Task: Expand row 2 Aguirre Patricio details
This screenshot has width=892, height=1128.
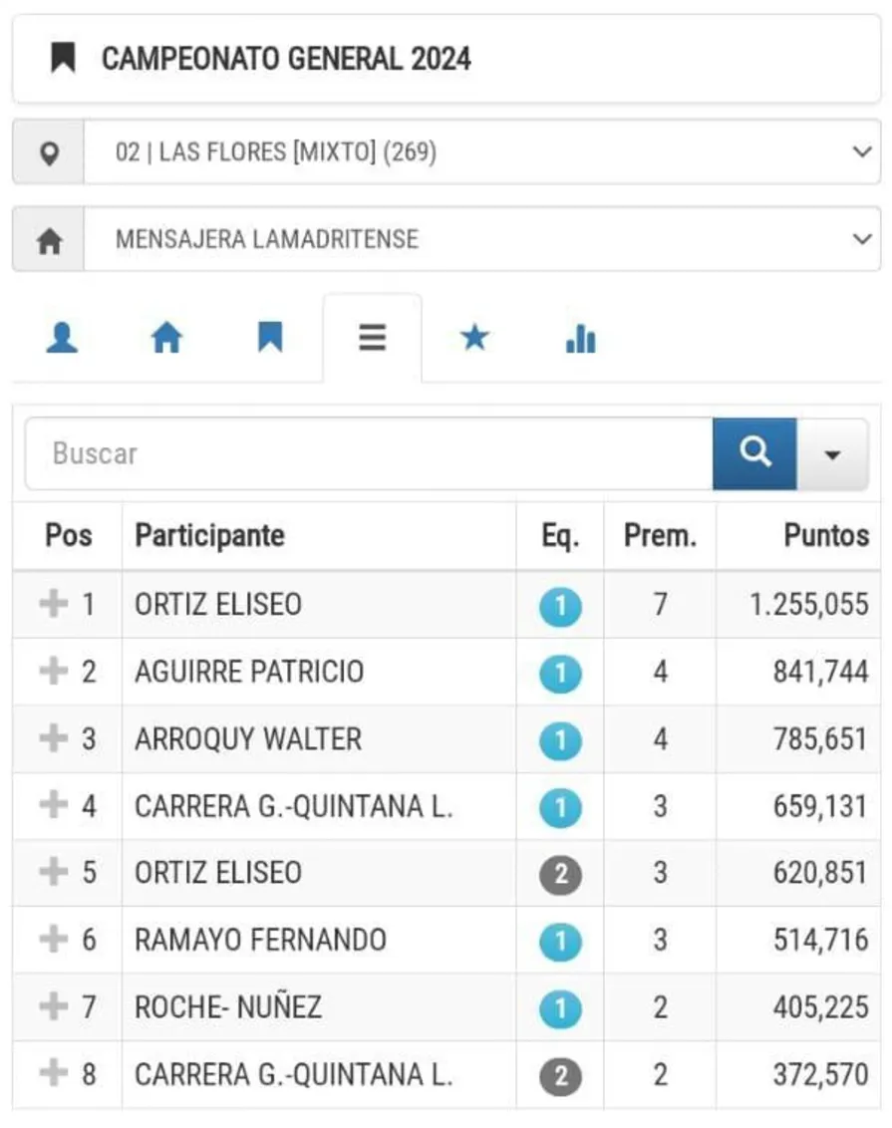Action: tap(53, 671)
